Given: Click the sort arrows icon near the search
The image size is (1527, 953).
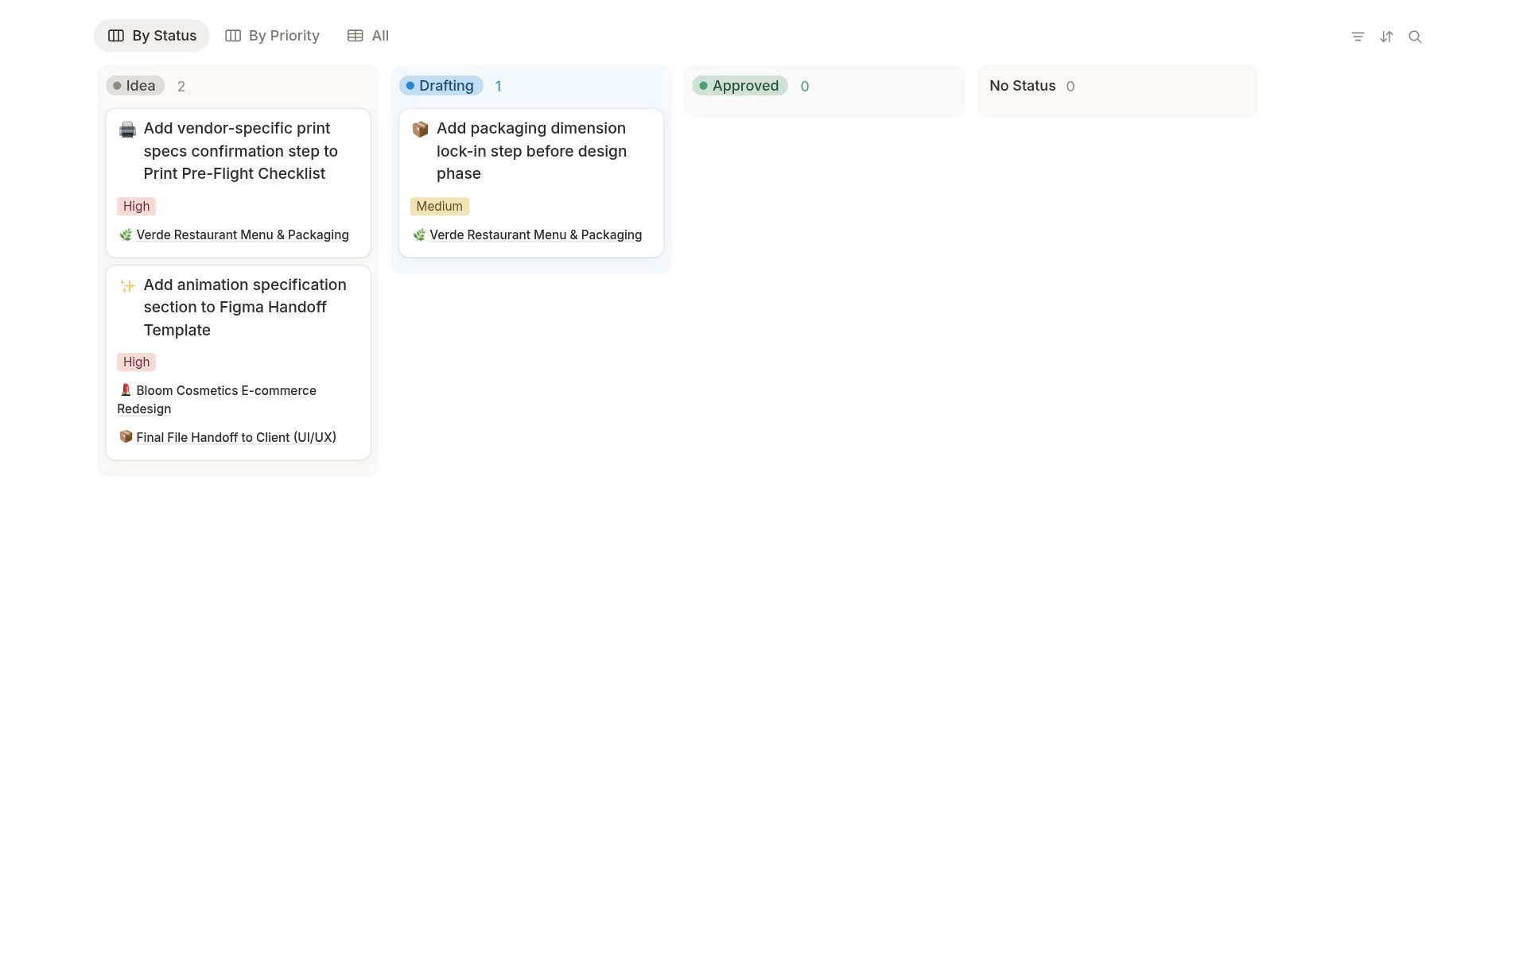Looking at the screenshot, I should pyautogui.click(x=1386, y=37).
